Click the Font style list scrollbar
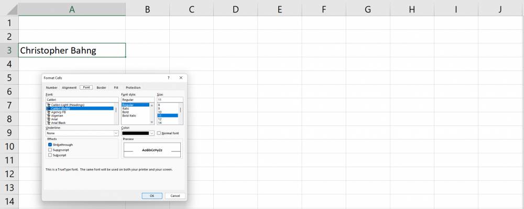 click(152, 114)
